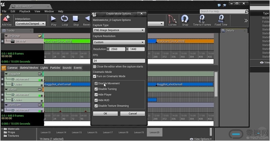Click the Fixed Time icon

pos(221,19)
